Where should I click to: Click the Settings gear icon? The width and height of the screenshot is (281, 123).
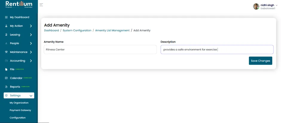tap(6, 96)
